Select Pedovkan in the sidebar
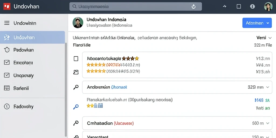Viewport: 276px width, 138px height. 24,50
